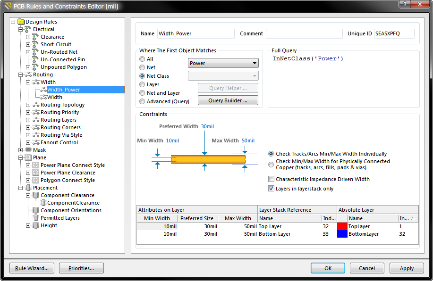Viewport: 433px width, 281px height.
Task: Collapse the Design Rules root node
Action: (x=13, y=22)
